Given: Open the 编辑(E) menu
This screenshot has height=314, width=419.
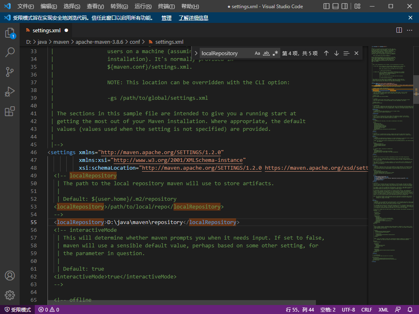Looking at the screenshot, I should pyautogui.click(x=49, y=6).
